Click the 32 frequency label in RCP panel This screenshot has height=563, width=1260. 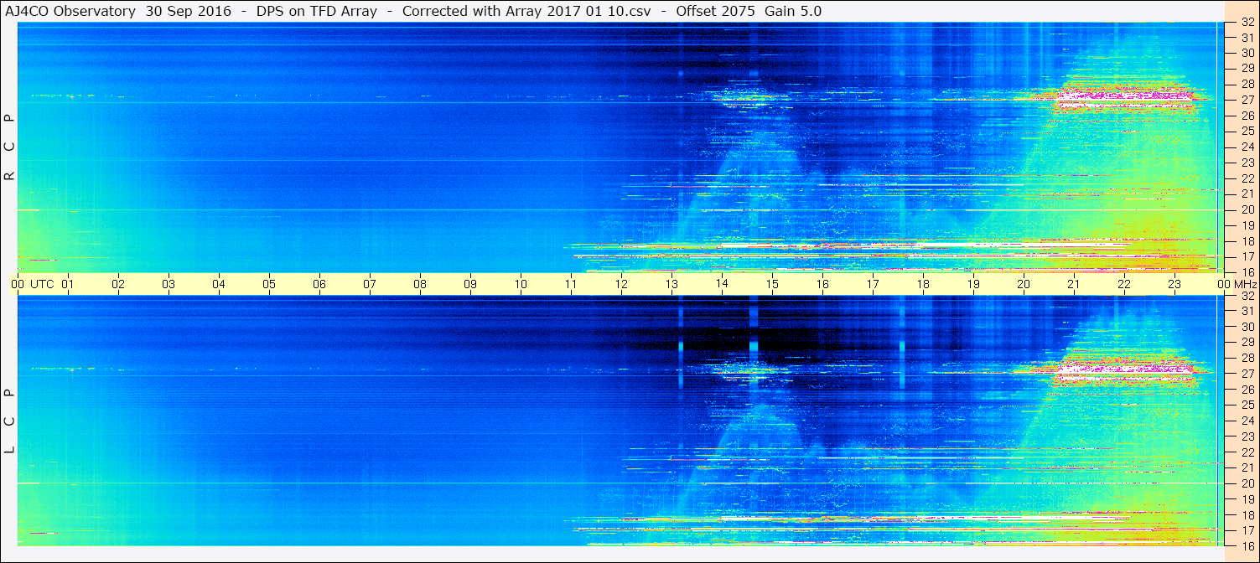point(1247,23)
